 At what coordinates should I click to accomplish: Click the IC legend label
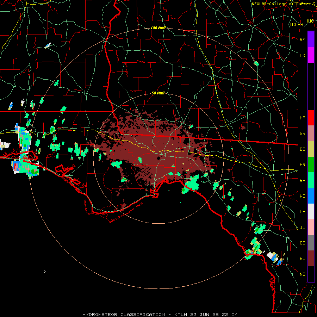(x=303, y=228)
